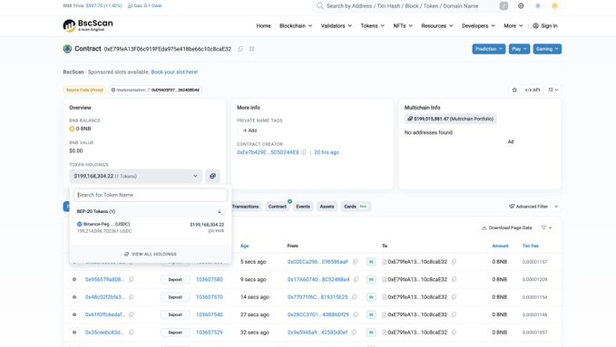Copy tx hash 0x35ceebc83d
This screenshot has height=347, width=616.
click(x=132, y=333)
